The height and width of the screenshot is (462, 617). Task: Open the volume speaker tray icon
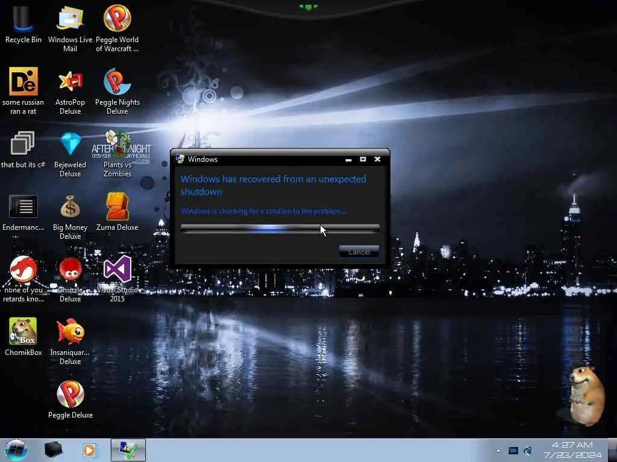(x=528, y=451)
